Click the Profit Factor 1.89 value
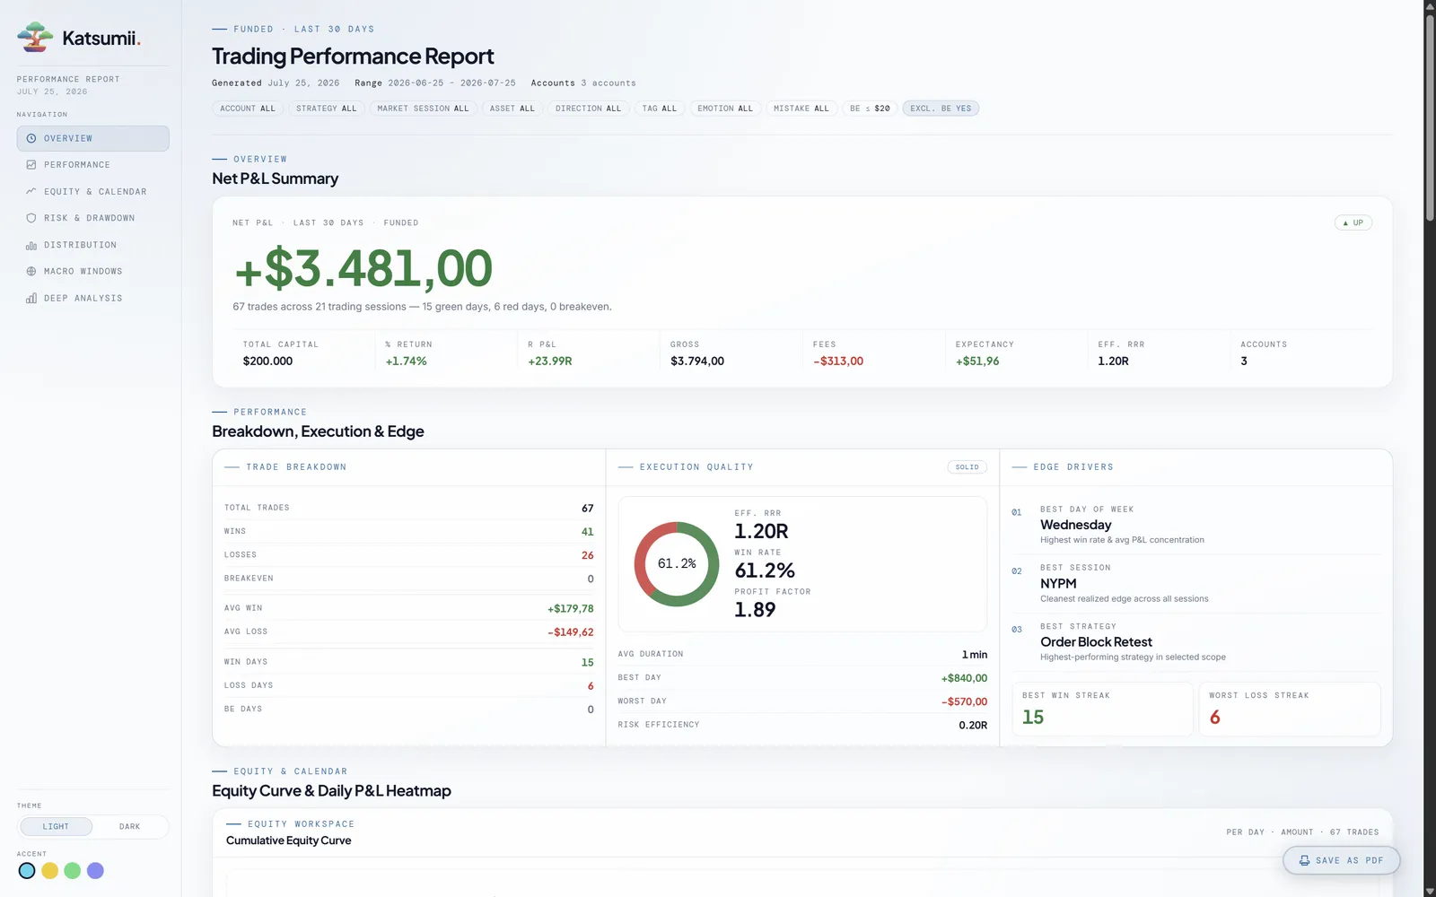 click(755, 610)
